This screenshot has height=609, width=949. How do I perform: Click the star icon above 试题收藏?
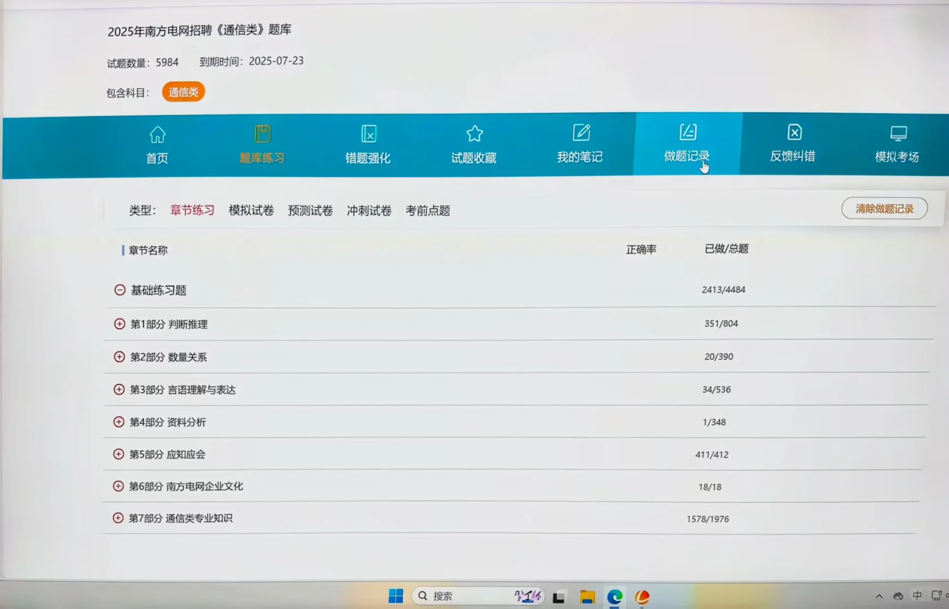pos(474,133)
